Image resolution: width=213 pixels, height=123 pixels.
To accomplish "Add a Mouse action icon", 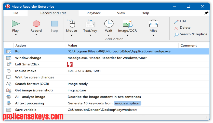I will point(71,24).
